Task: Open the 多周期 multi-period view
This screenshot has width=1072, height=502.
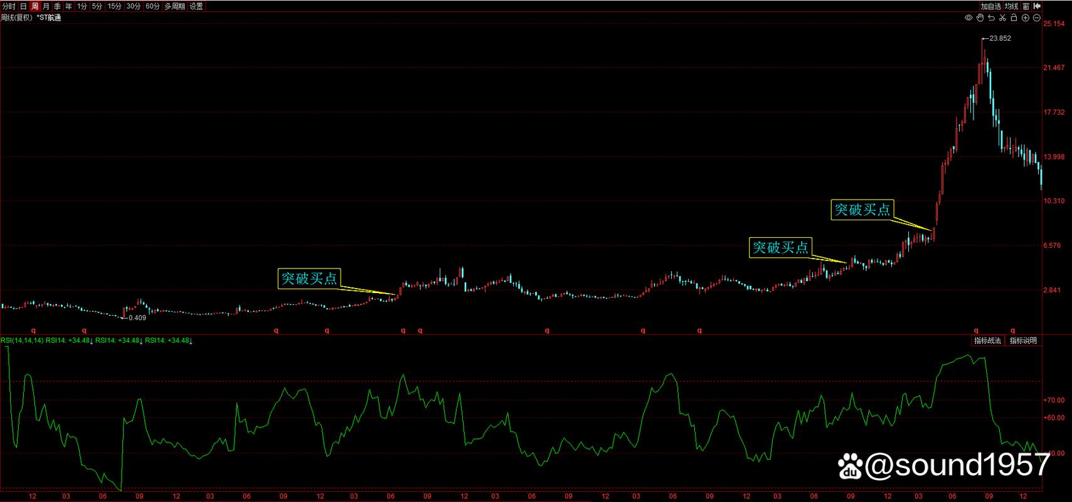Action: click(x=175, y=6)
